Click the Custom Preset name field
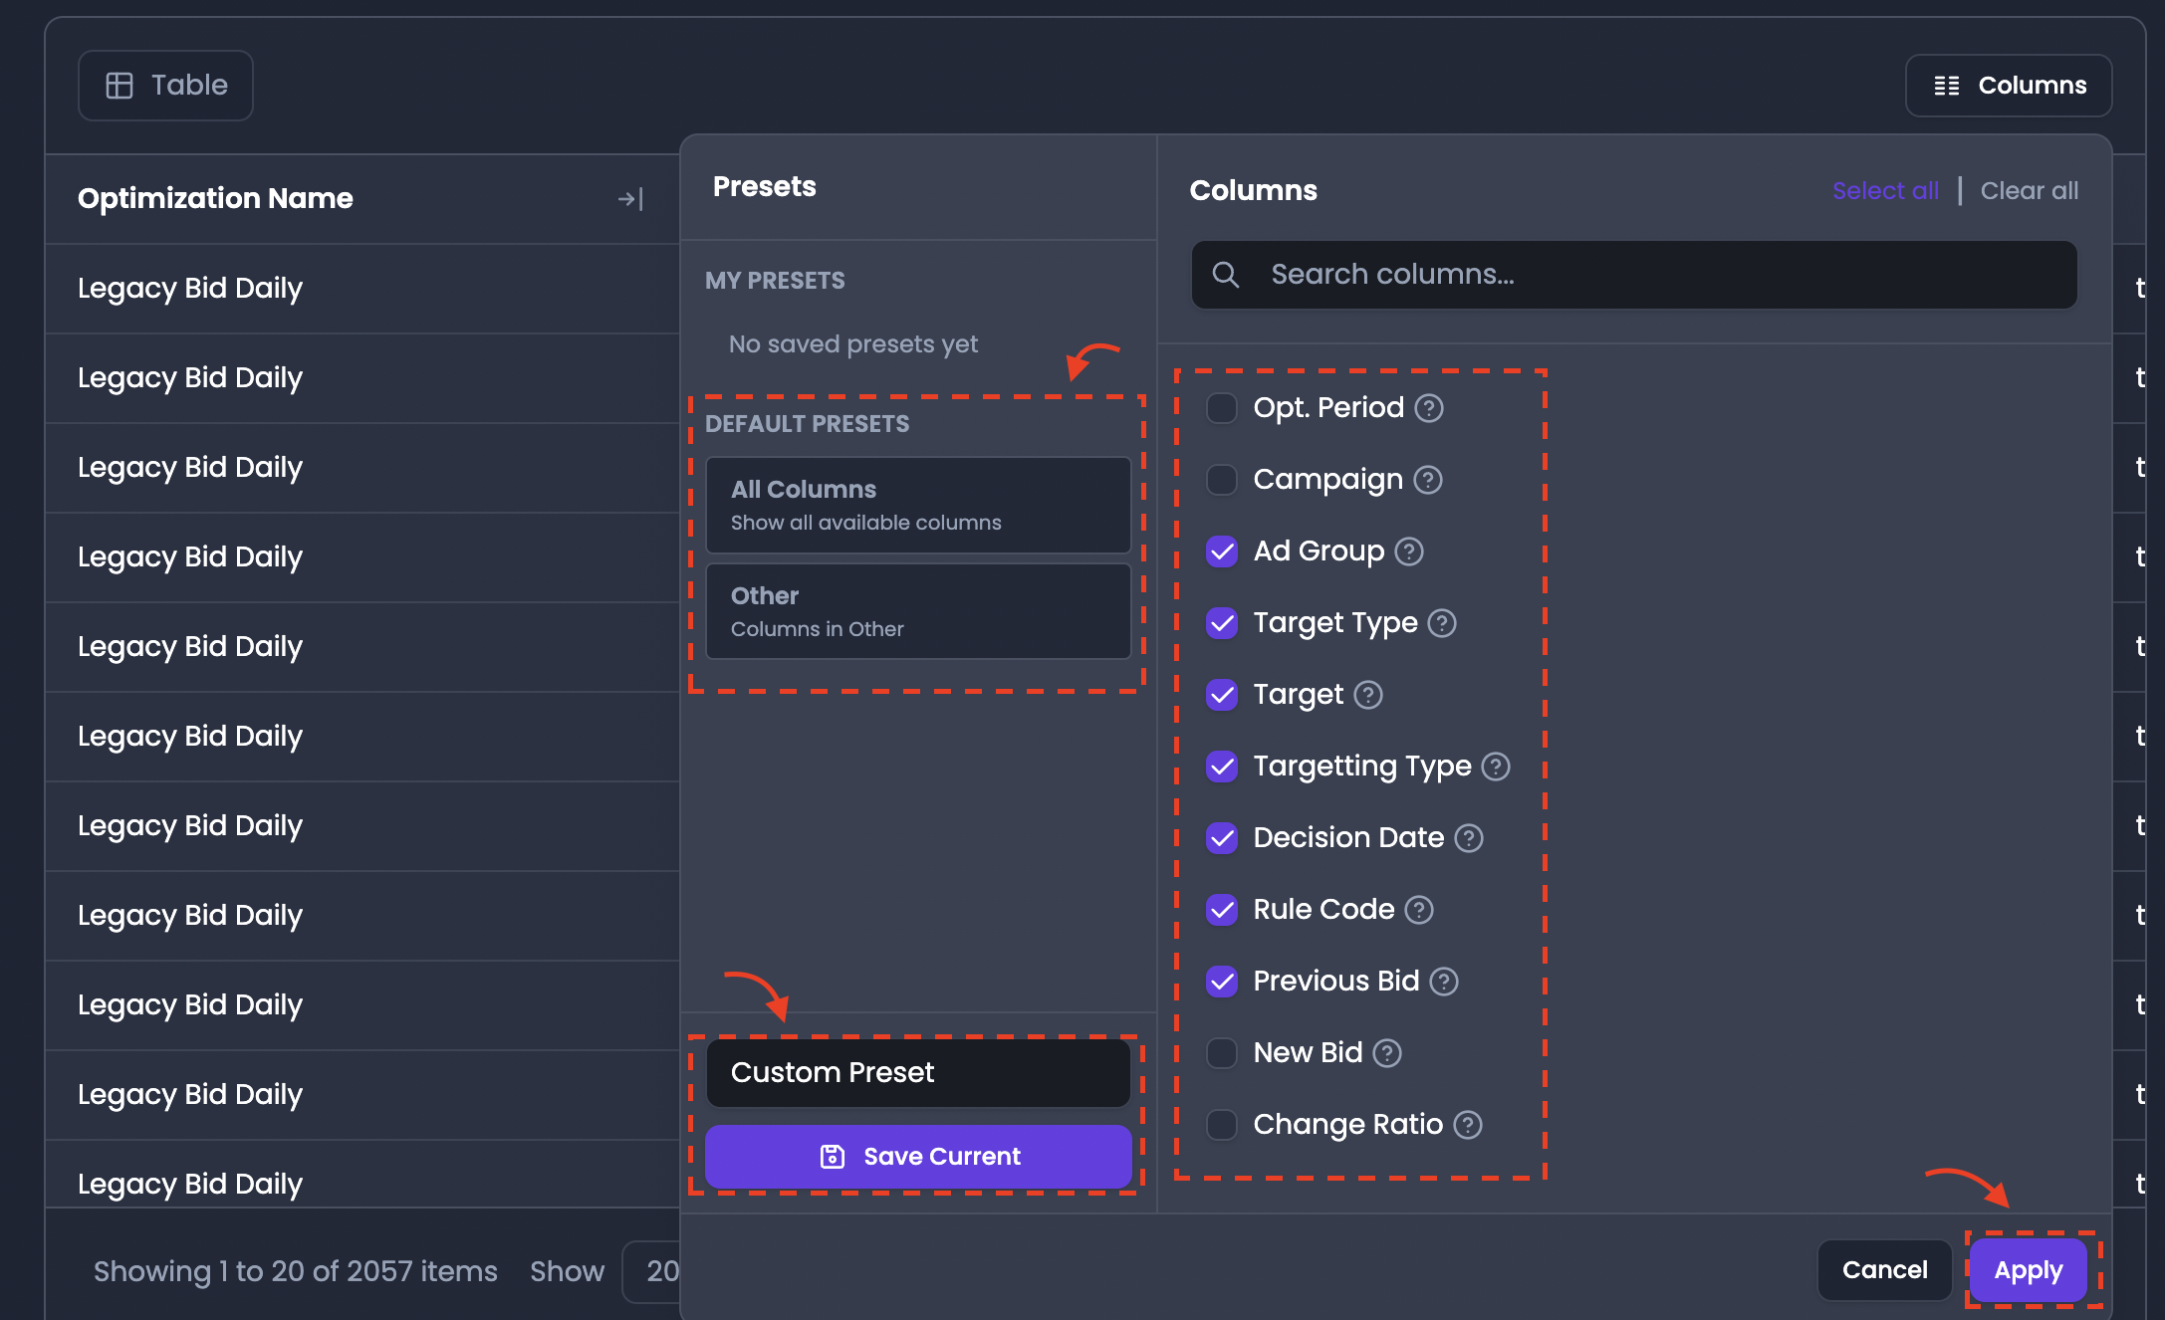The image size is (2165, 1320). [918, 1073]
